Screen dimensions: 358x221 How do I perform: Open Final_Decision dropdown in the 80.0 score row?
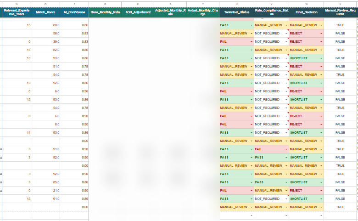(x=321, y=25)
